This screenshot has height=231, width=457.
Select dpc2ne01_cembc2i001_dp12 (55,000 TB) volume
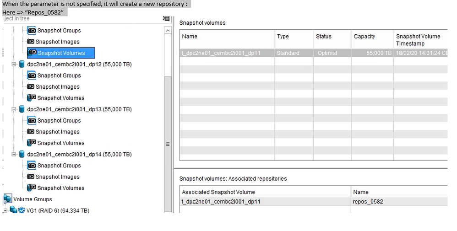tap(79, 64)
